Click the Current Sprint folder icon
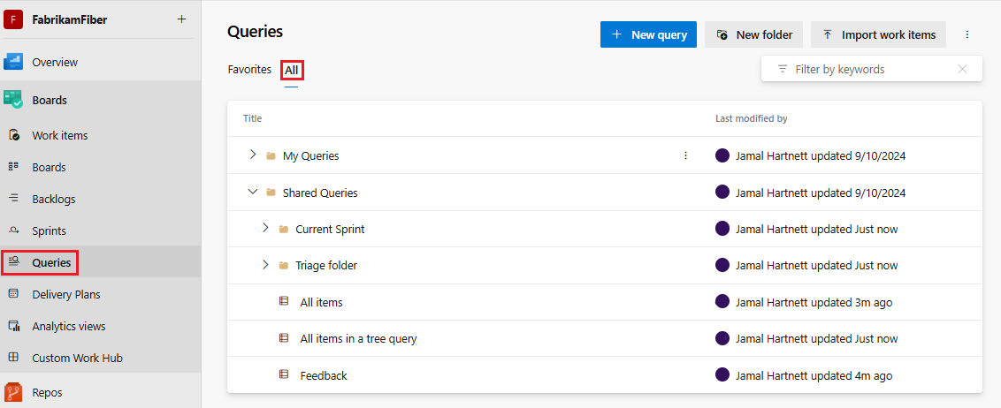This screenshot has height=408, width=1001. (x=284, y=230)
